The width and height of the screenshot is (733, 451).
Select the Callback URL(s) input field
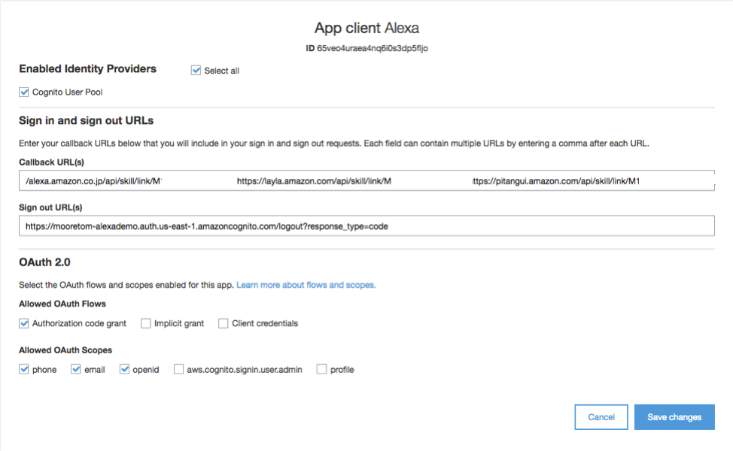(366, 180)
